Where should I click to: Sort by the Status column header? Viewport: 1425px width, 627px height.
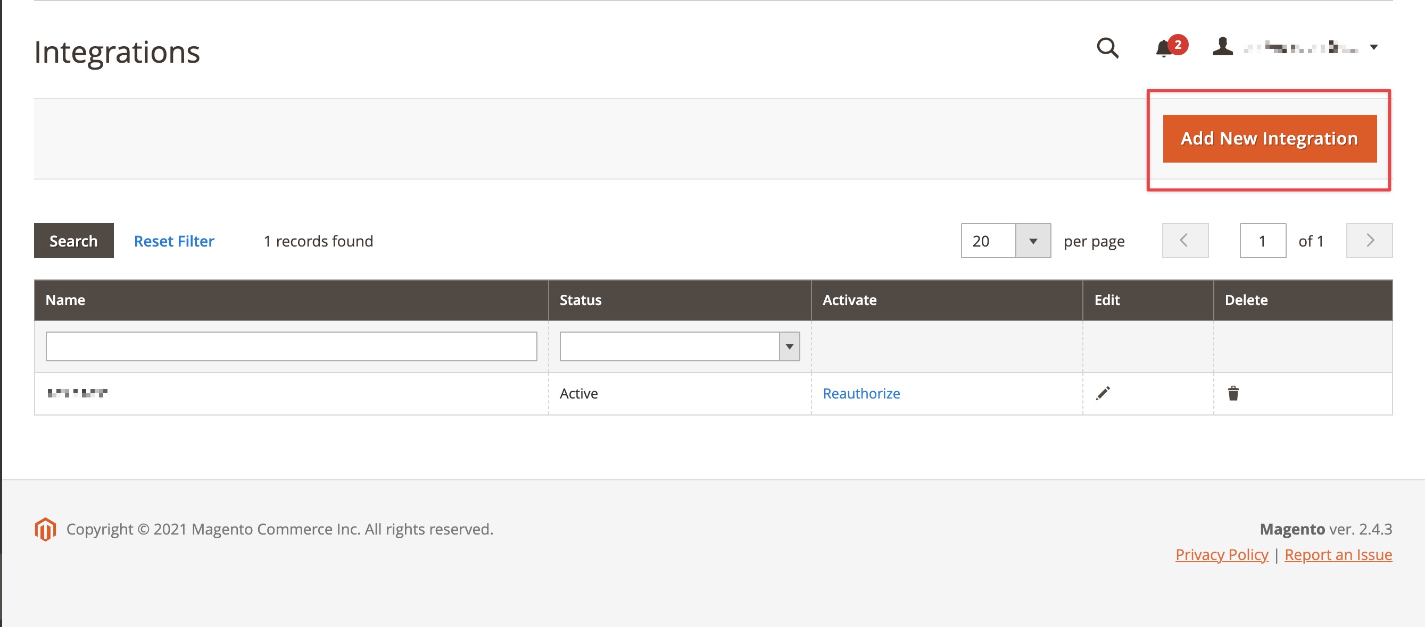(x=581, y=300)
